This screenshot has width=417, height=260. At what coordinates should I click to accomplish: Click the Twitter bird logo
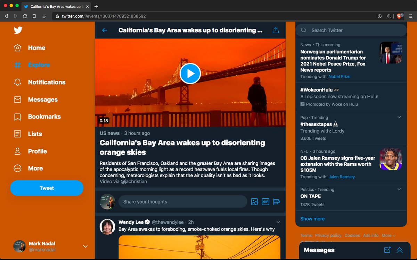tap(17, 30)
